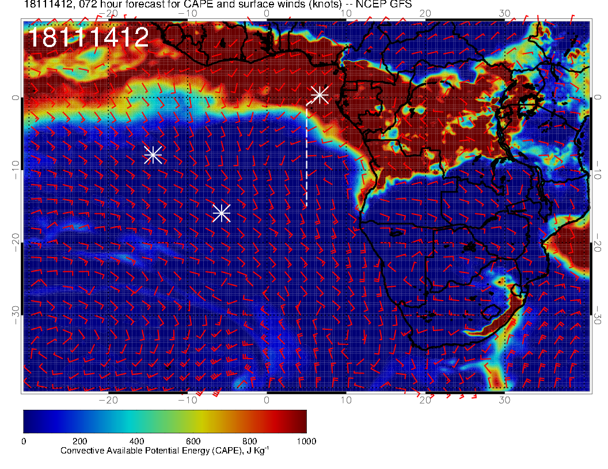The height and width of the screenshot is (469, 608).
Task: Click the 20 longitude label on bottom axis
Action: [x=425, y=400]
